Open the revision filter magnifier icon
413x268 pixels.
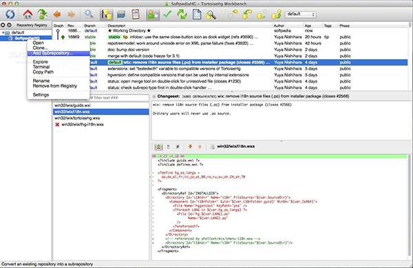(x=89, y=14)
